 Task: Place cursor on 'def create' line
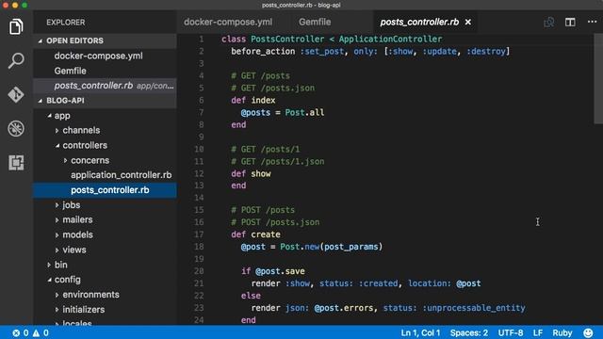(x=255, y=234)
